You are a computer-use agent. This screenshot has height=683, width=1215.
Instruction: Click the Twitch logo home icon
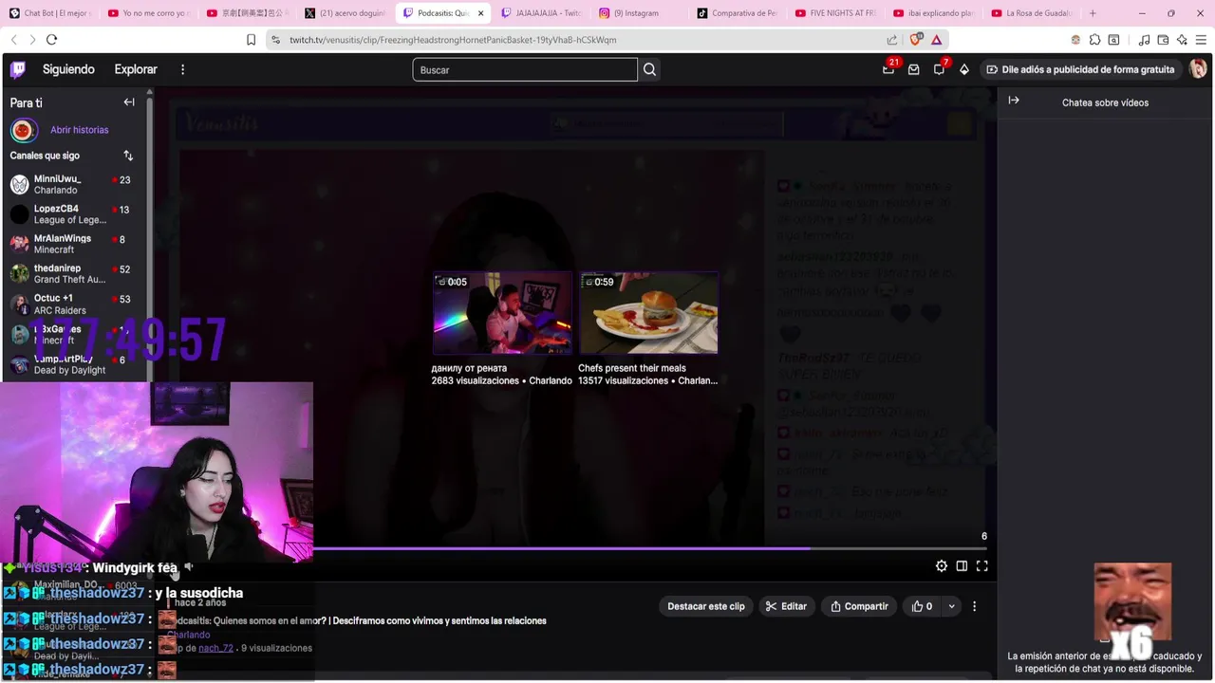(x=18, y=69)
